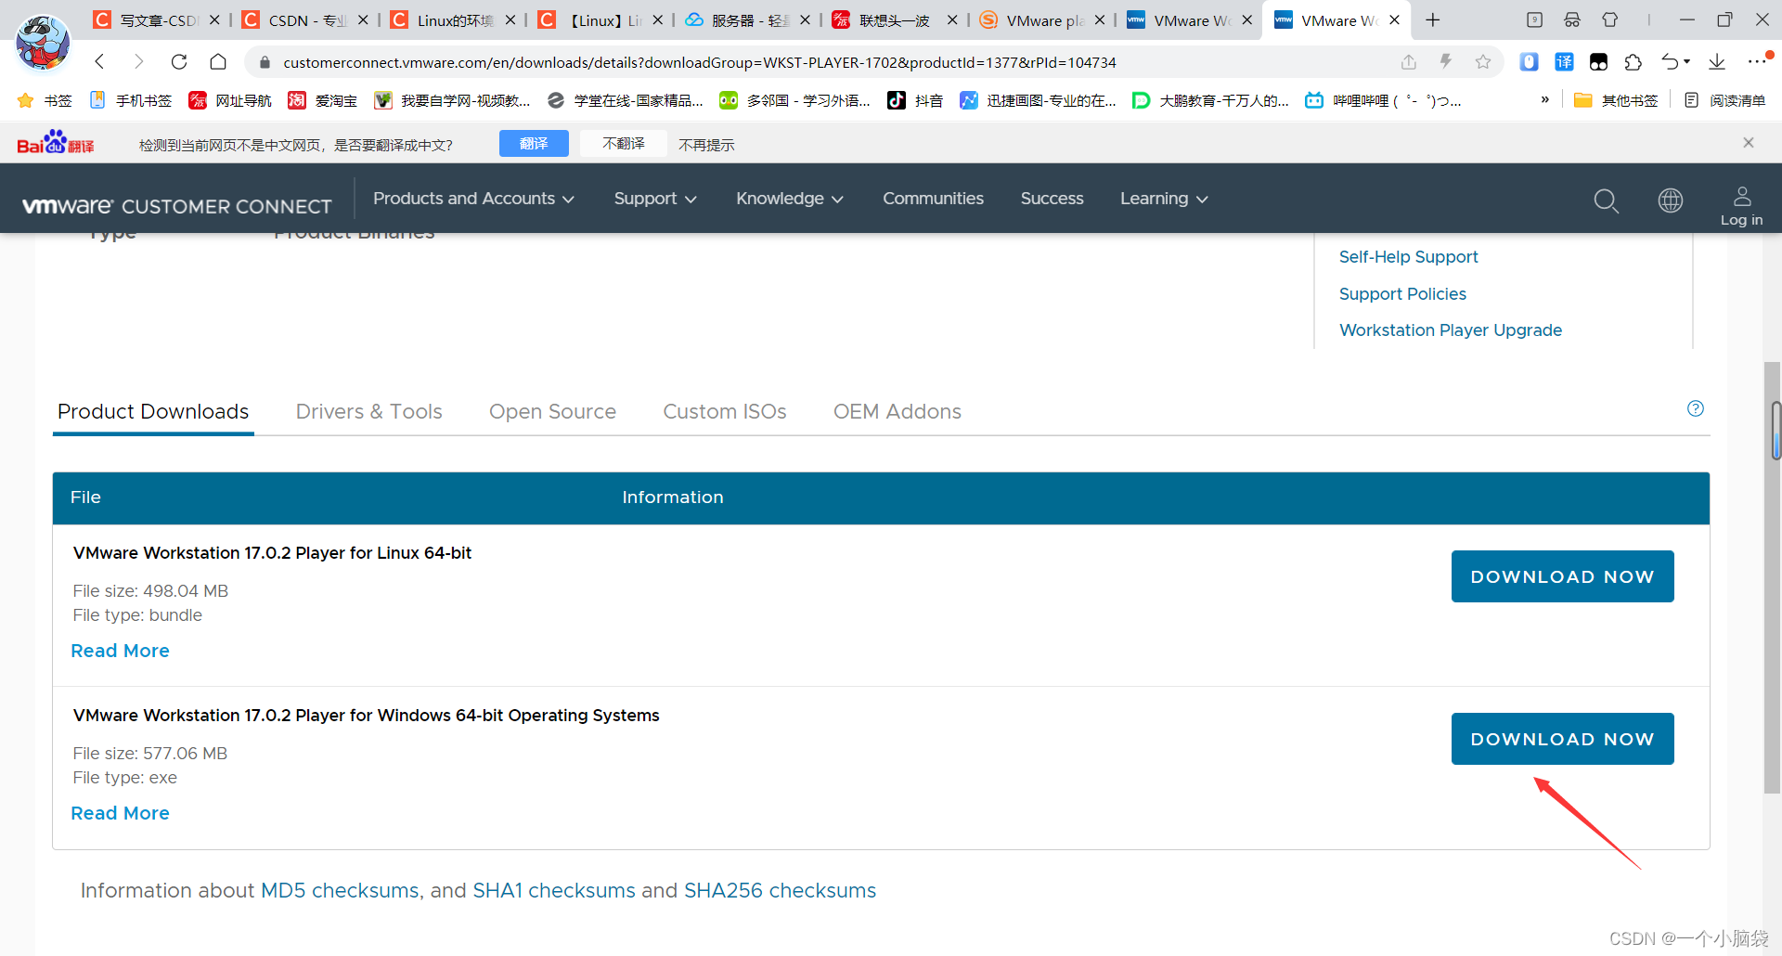Click the browser back arrow
The image size is (1782, 956).
[x=99, y=62]
